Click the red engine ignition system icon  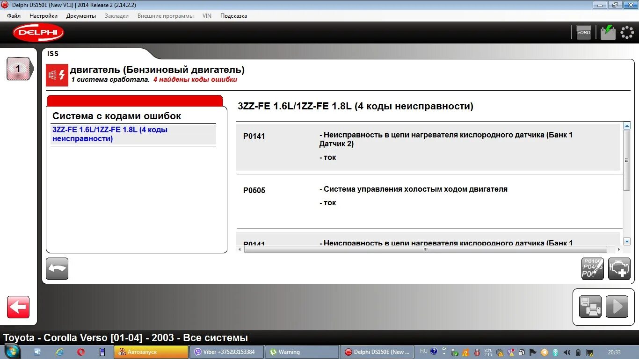tap(57, 75)
